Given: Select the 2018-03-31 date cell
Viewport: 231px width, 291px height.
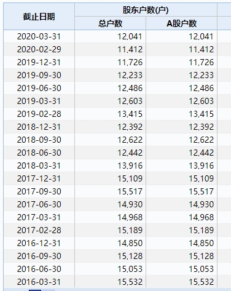Looking at the screenshot, I should [x=39, y=165].
